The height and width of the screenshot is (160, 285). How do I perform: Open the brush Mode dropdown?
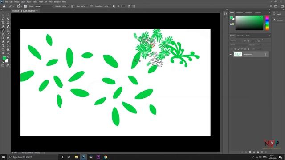point(44,6)
